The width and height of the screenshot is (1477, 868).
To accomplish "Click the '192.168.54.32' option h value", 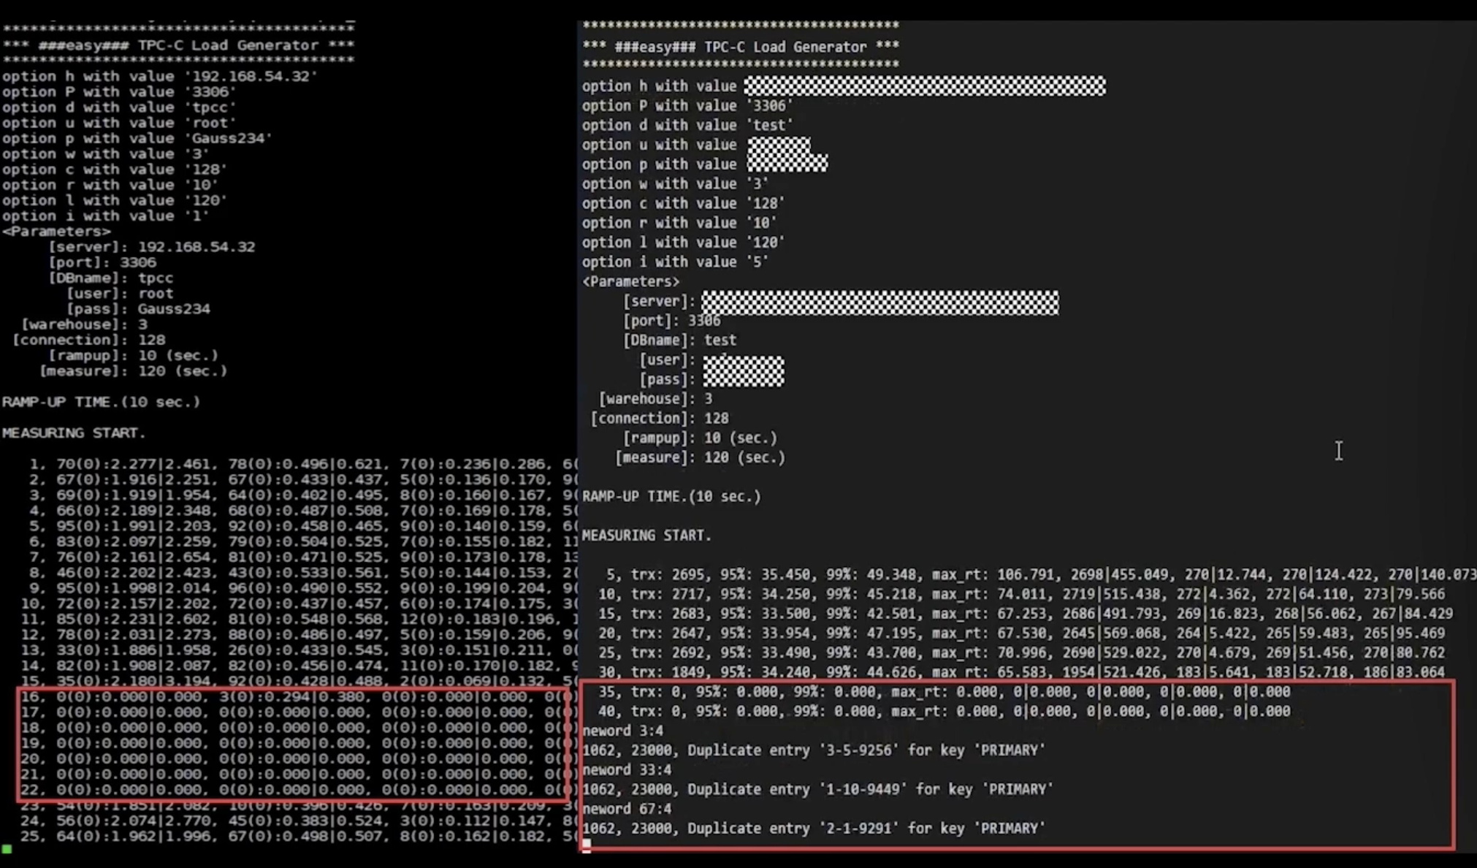I will click(x=250, y=77).
